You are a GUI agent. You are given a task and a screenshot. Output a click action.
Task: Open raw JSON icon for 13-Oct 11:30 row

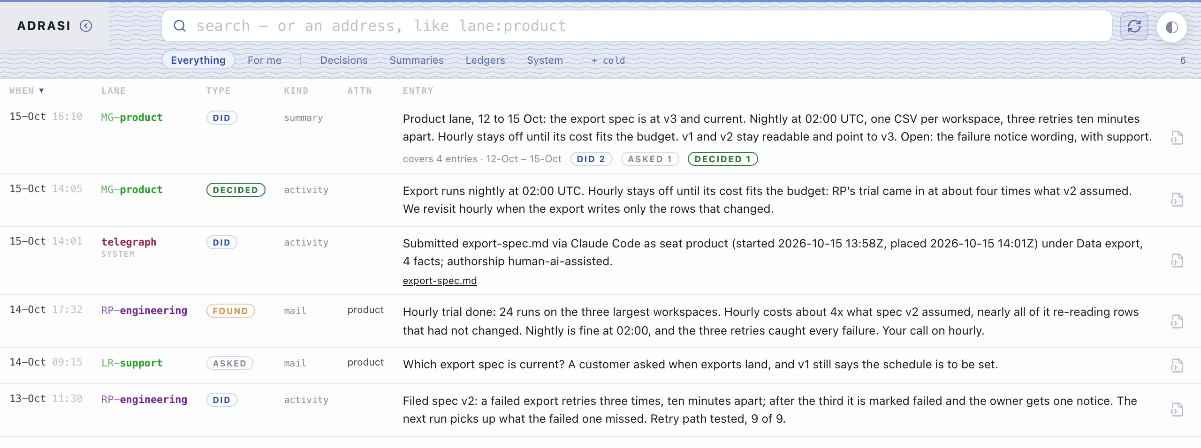pos(1177,410)
